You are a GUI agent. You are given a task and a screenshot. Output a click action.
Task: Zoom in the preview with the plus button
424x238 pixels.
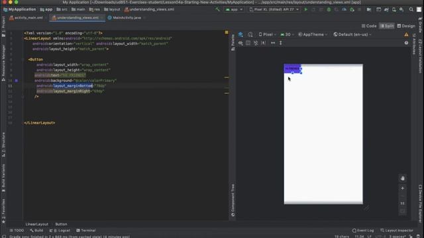[x=402, y=188]
